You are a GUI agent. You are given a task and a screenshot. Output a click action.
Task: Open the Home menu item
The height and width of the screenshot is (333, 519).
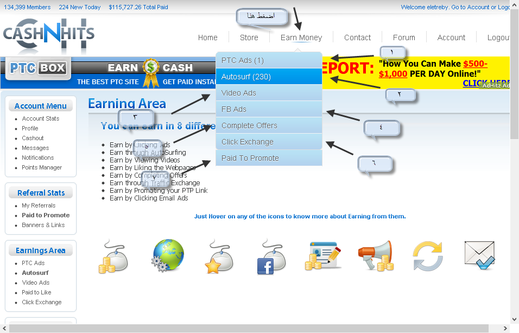pyautogui.click(x=208, y=37)
